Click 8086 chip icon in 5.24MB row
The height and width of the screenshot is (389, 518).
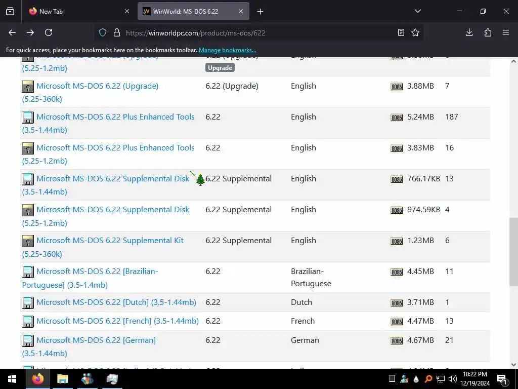coord(397,118)
